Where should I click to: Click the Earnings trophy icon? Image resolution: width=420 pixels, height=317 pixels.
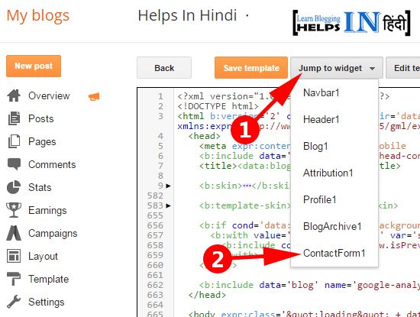click(x=14, y=210)
